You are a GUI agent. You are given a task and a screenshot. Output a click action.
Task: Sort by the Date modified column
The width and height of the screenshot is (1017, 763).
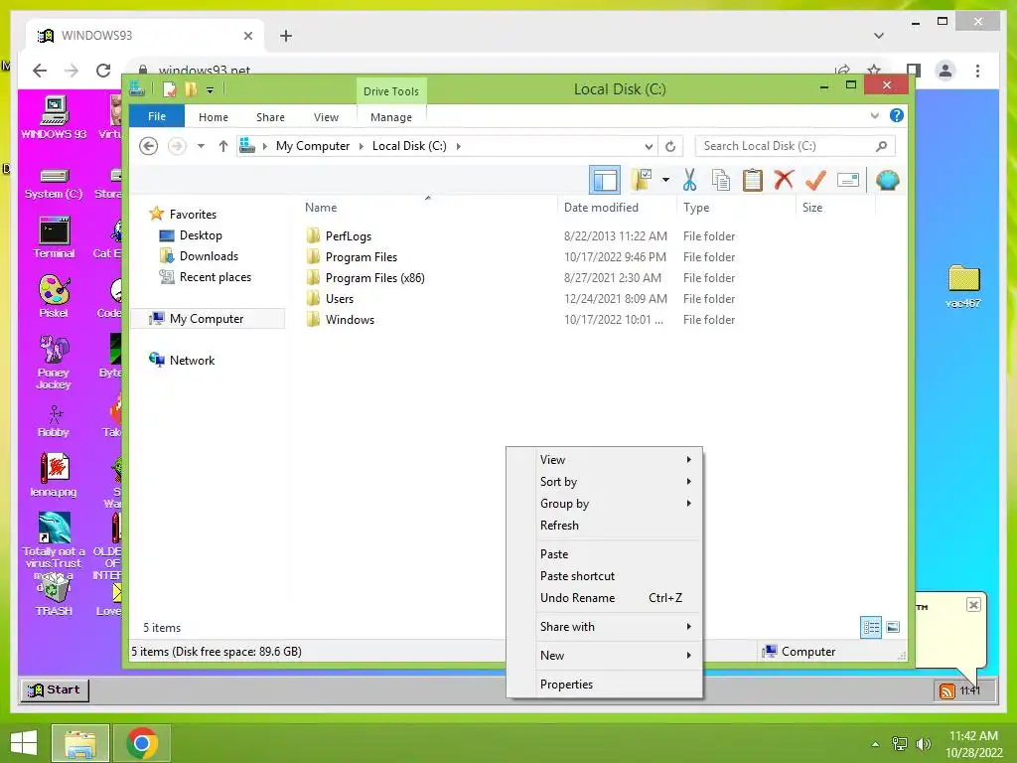pyautogui.click(x=616, y=207)
